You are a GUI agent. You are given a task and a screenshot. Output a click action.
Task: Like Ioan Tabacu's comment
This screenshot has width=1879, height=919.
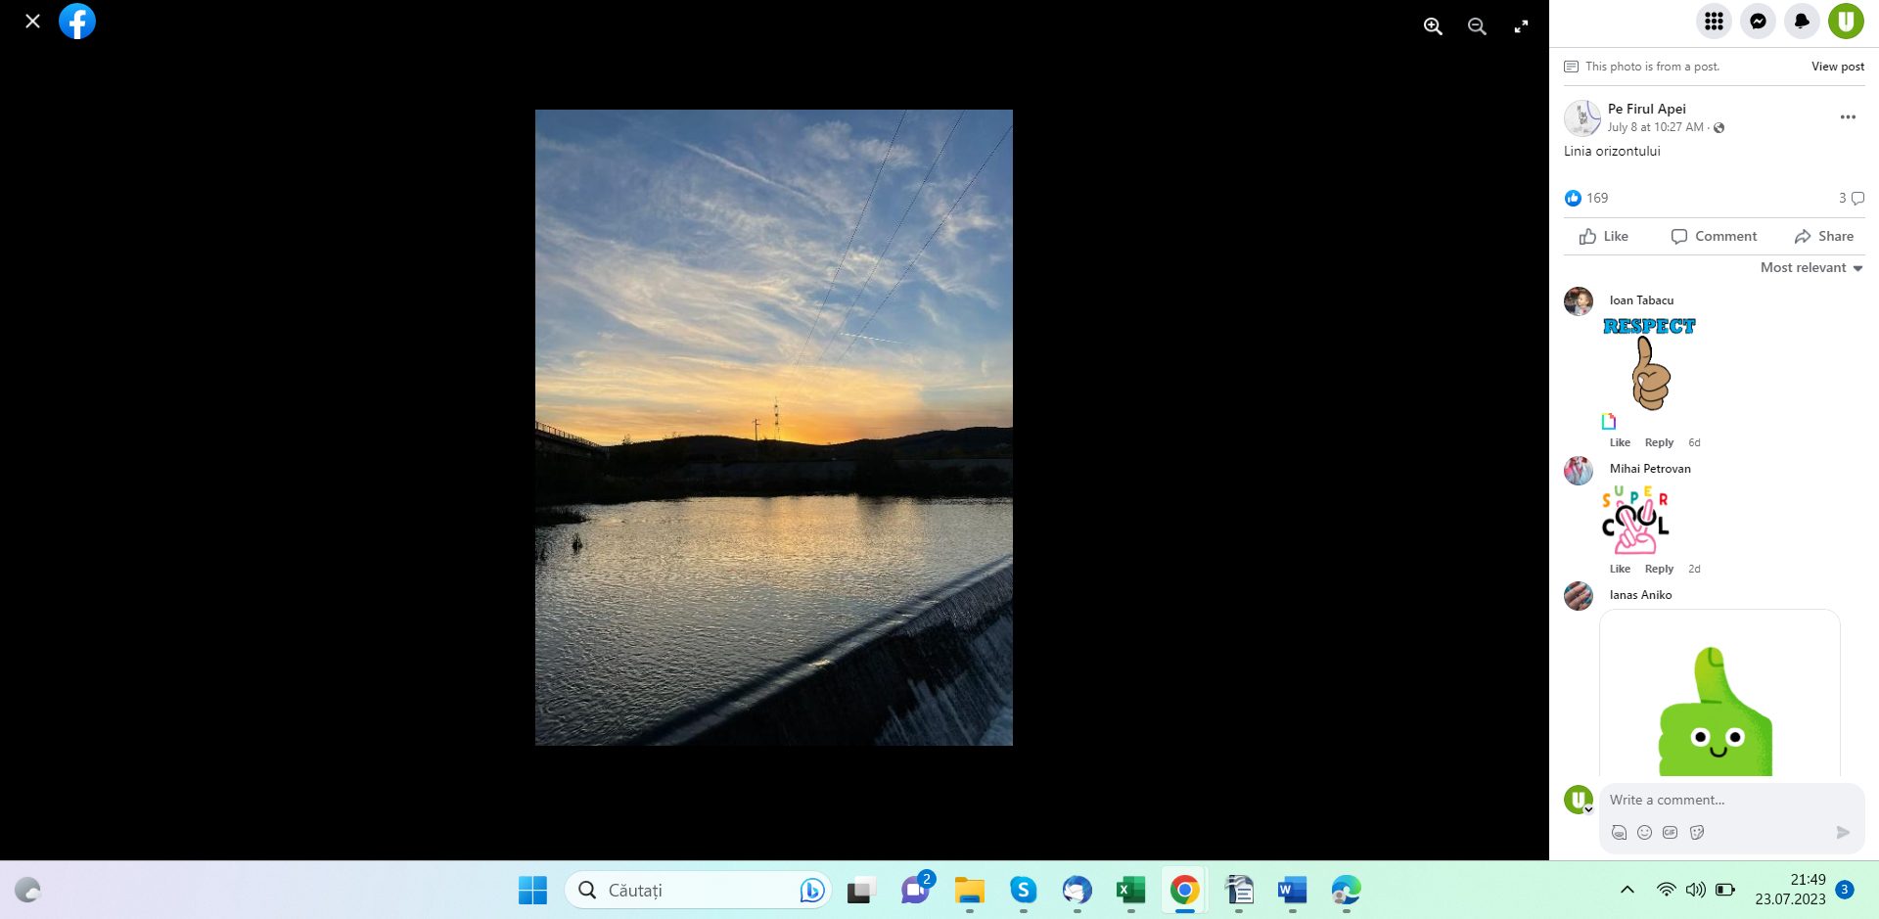click(1620, 442)
